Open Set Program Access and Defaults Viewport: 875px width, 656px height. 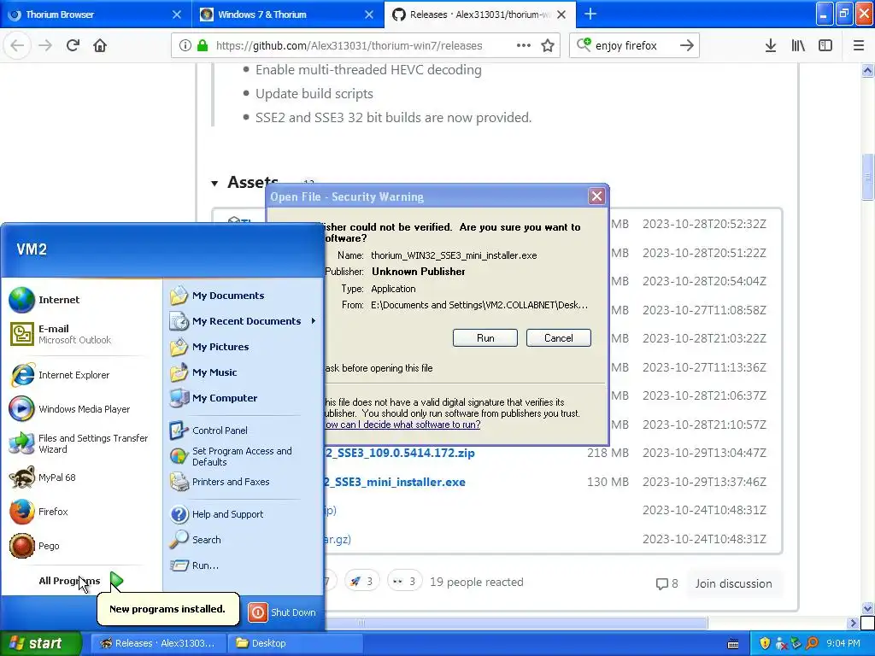pyautogui.click(x=244, y=456)
